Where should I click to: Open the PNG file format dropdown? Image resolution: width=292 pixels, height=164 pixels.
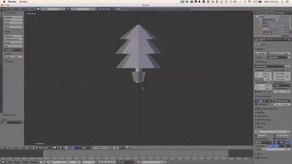click(x=263, y=143)
